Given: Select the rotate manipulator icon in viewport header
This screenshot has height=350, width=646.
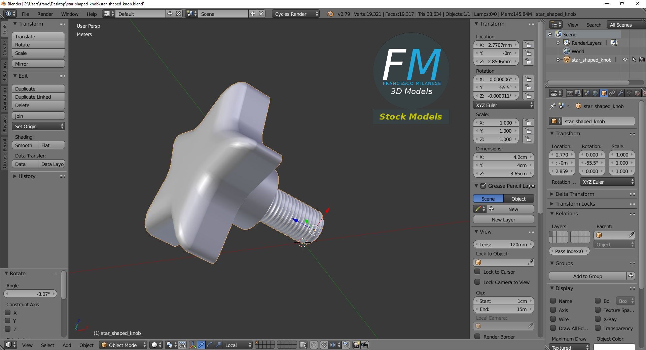Looking at the screenshot, I should (x=209, y=345).
